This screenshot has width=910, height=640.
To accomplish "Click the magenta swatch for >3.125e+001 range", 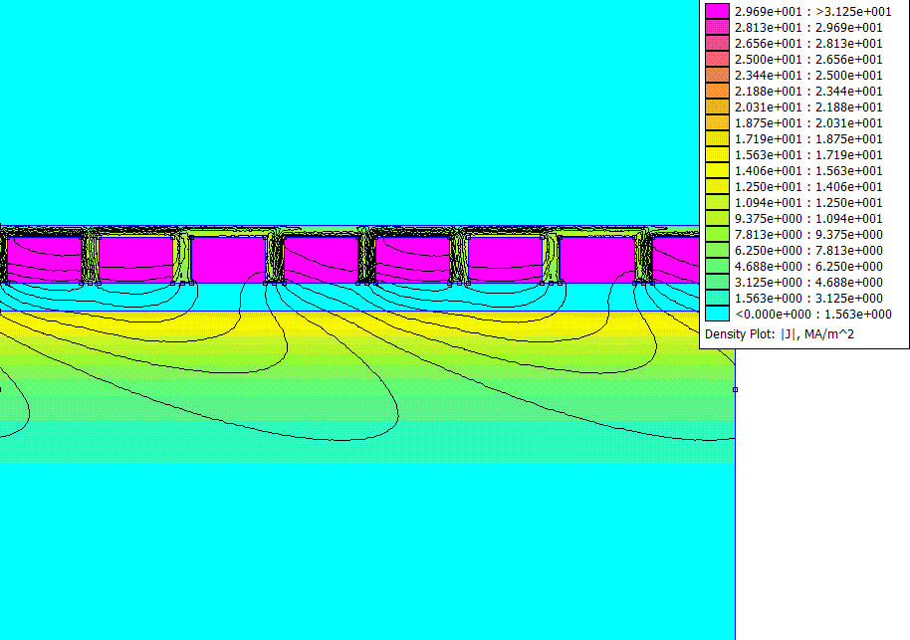I will click(x=717, y=11).
